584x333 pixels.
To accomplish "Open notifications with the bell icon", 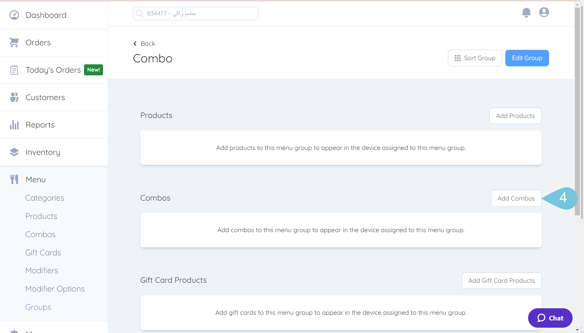I will (x=526, y=12).
